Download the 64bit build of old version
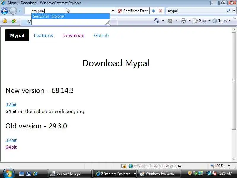The width and height of the screenshot is (237, 178). point(11,147)
